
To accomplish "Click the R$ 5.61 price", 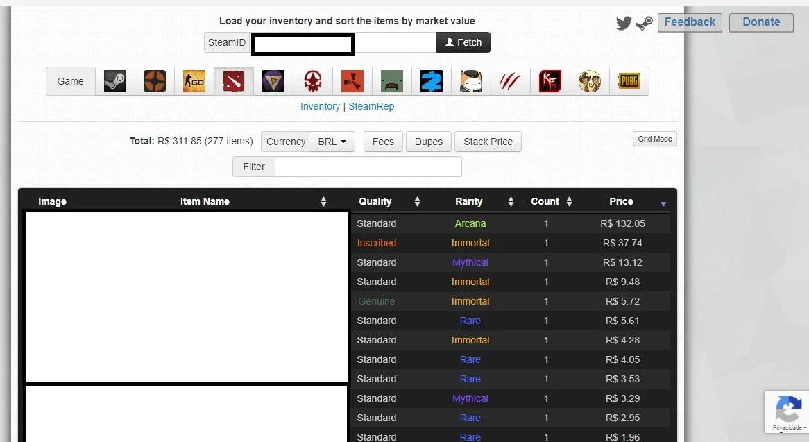I will 622,321.
